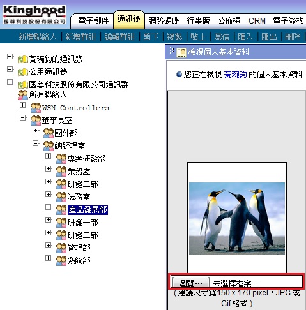Screen dimensions: 306x310
Task: Click the 產品發展部 group icon
Action: [61, 210]
